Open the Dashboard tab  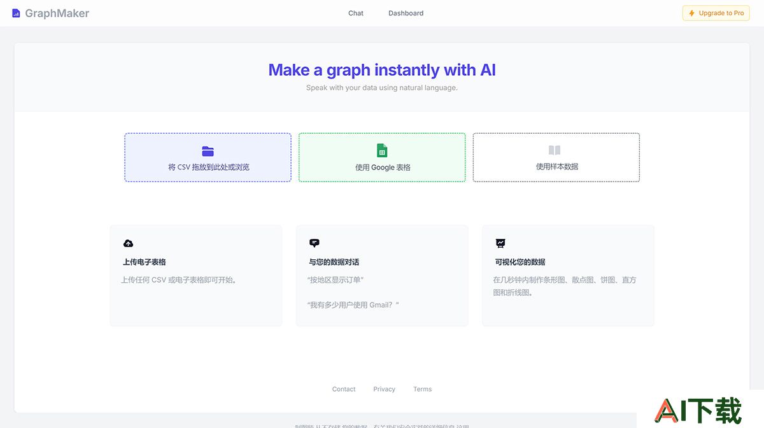406,13
